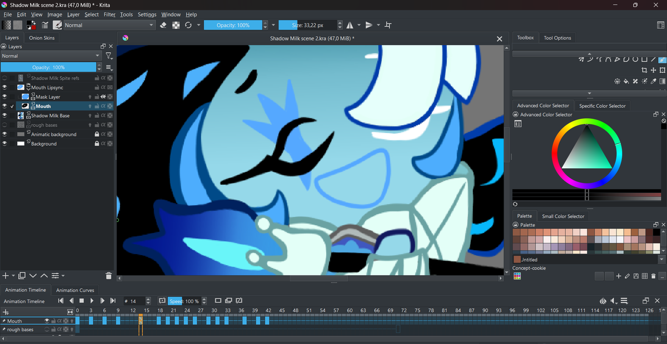667x344 pixels.
Task: Expand the horizontal mirror options arrow
Action: (x=359, y=25)
